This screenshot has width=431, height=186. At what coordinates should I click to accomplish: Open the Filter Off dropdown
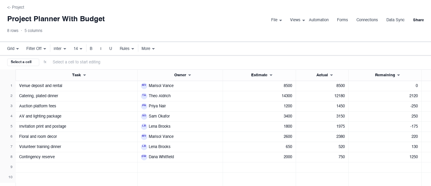point(36,48)
